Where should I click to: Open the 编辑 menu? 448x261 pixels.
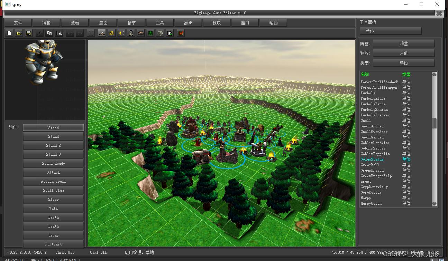(46, 23)
